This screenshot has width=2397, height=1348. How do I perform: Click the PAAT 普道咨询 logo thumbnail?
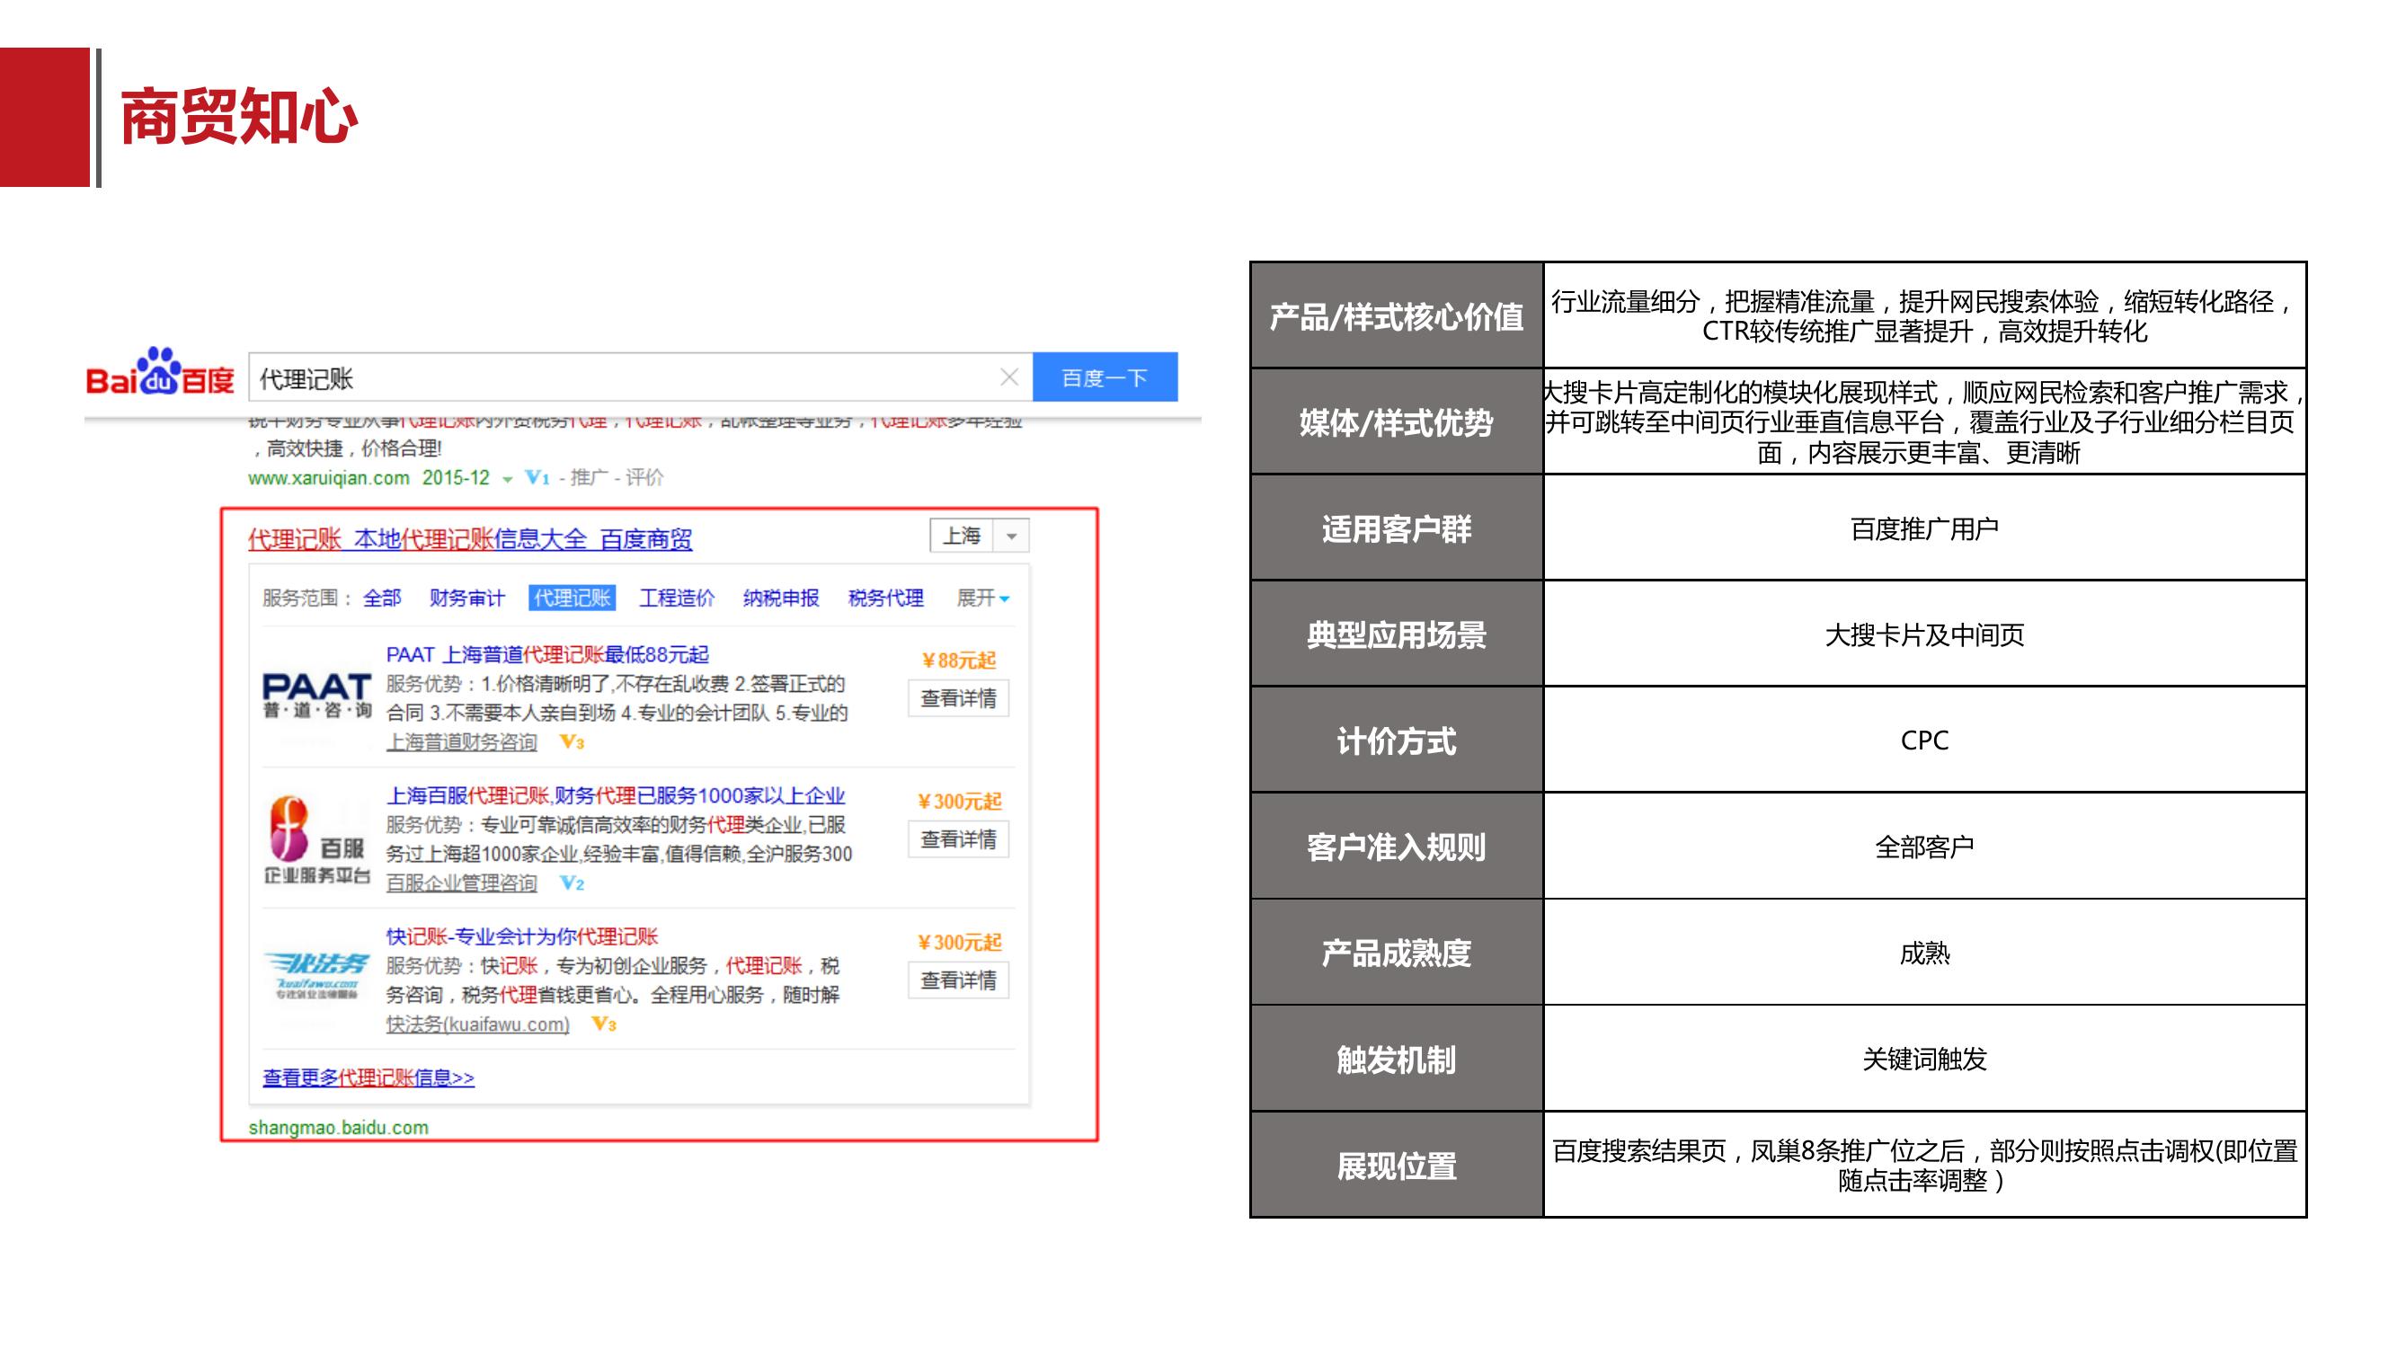click(x=317, y=696)
